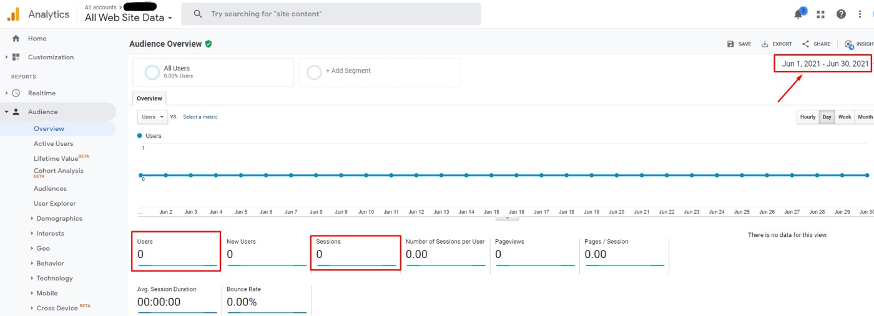Click the Users metric card
This screenshot has width=874, height=316.
tap(176, 251)
